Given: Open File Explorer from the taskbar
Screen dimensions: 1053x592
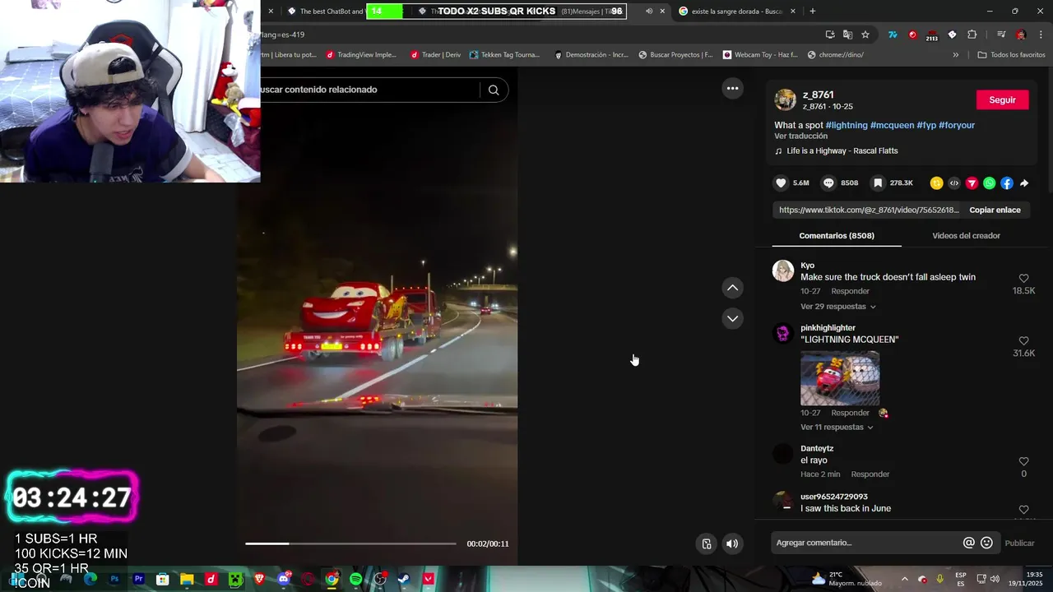Looking at the screenshot, I should coord(187,579).
